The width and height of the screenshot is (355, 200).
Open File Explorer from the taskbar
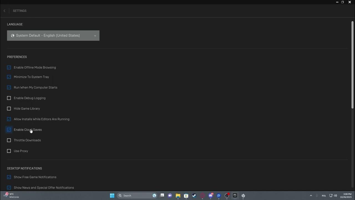[178, 196]
